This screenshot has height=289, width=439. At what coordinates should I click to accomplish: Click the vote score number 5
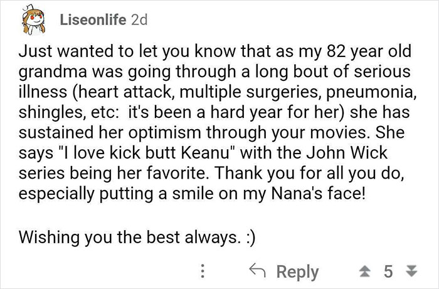(388, 272)
